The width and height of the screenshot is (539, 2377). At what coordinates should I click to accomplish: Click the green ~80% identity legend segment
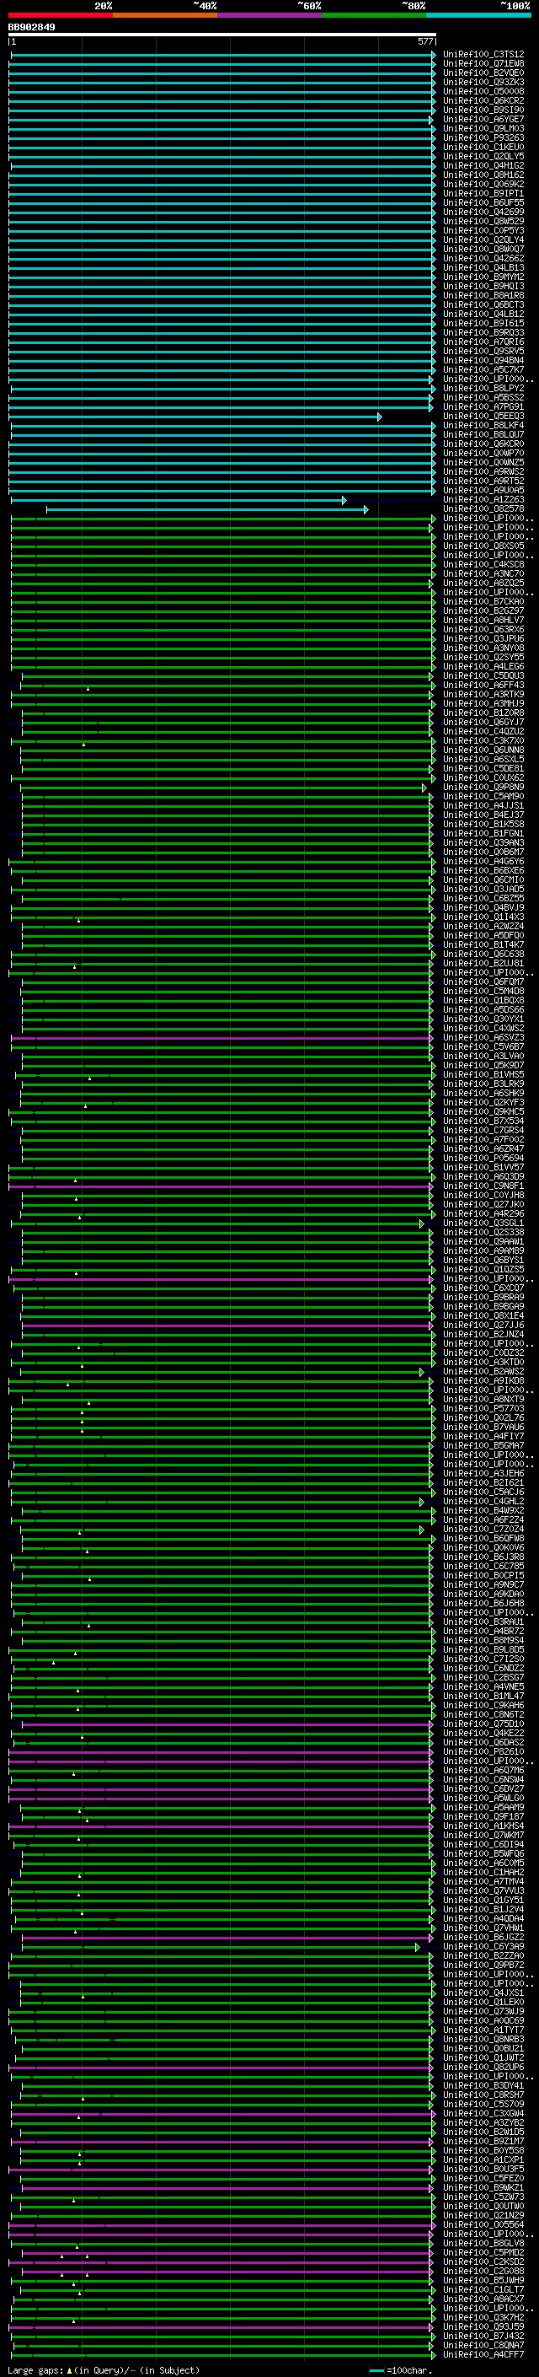[374, 15]
